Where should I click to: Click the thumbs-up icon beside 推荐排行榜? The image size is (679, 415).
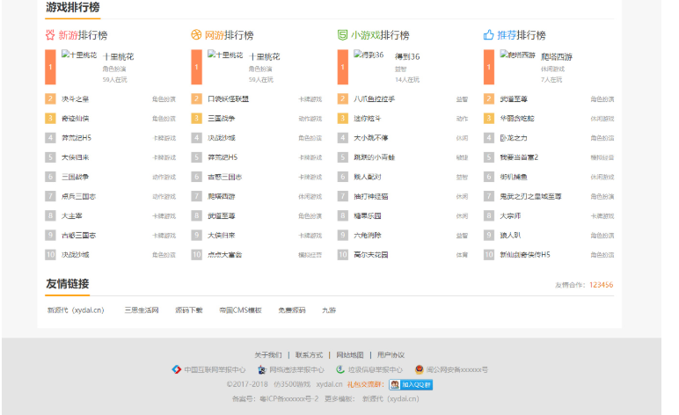[x=488, y=35]
